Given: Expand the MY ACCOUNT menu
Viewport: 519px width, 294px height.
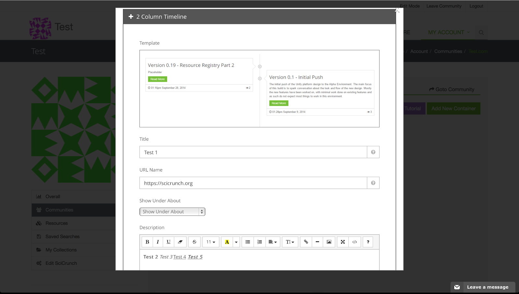Looking at the screenshot, I should [x=449, y=32].
